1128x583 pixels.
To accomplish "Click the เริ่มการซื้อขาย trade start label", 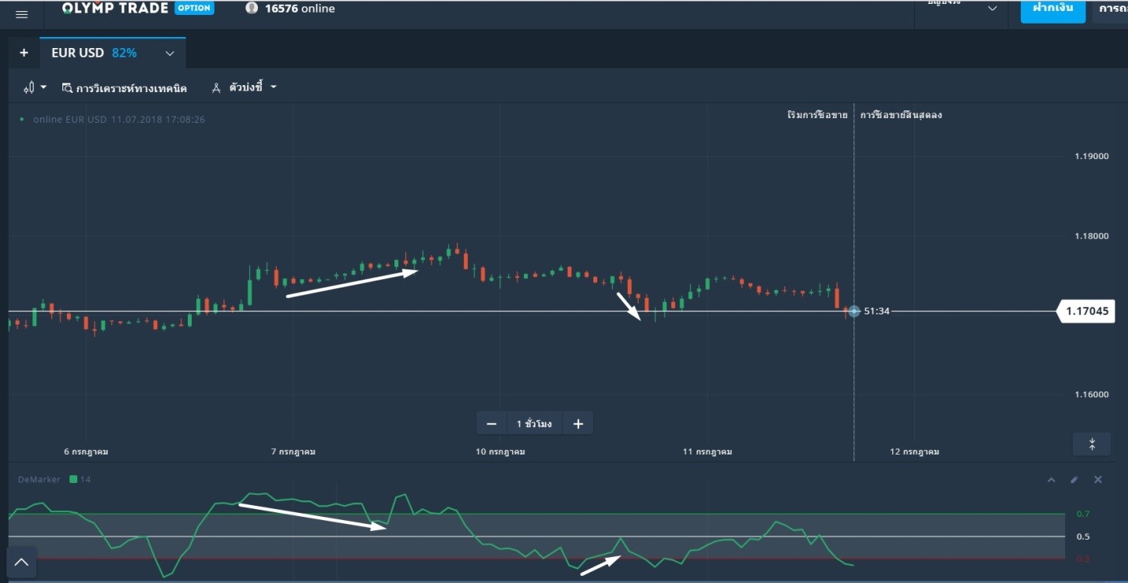I will tap(817, 115).
